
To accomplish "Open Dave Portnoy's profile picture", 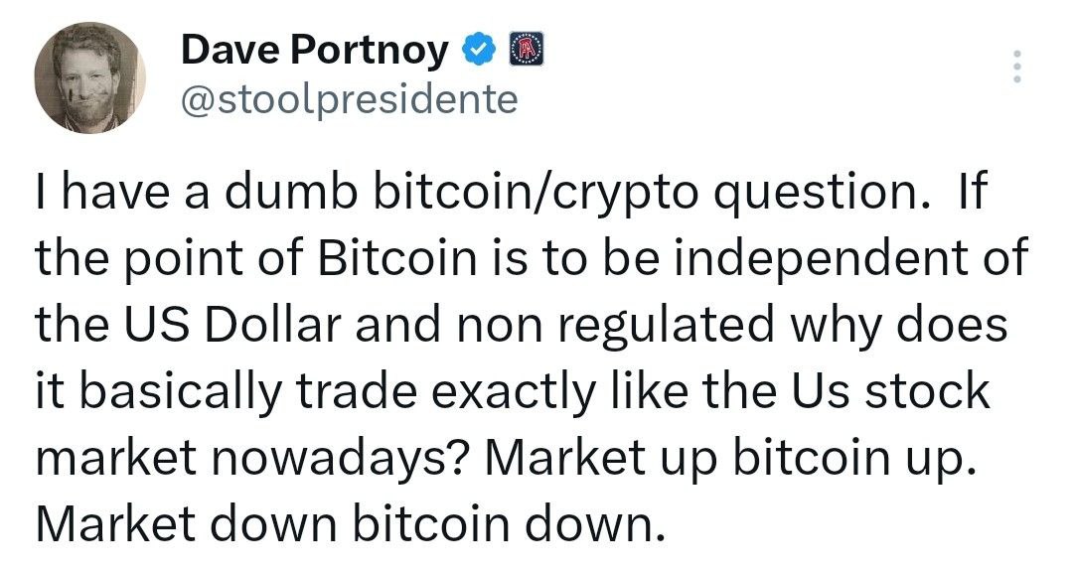I will click(90, 77).
